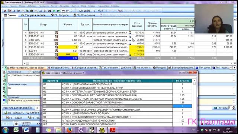This screenshot has width=238, height=134.
Task: Click the KC-2 toolbar button
Action: [x=100, y=11]
